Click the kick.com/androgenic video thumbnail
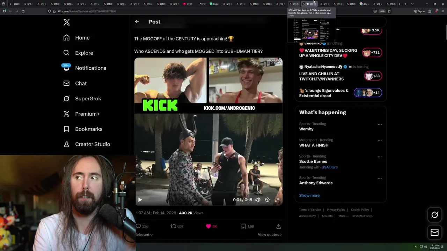 pyautogui.click(x=208, y=131)
